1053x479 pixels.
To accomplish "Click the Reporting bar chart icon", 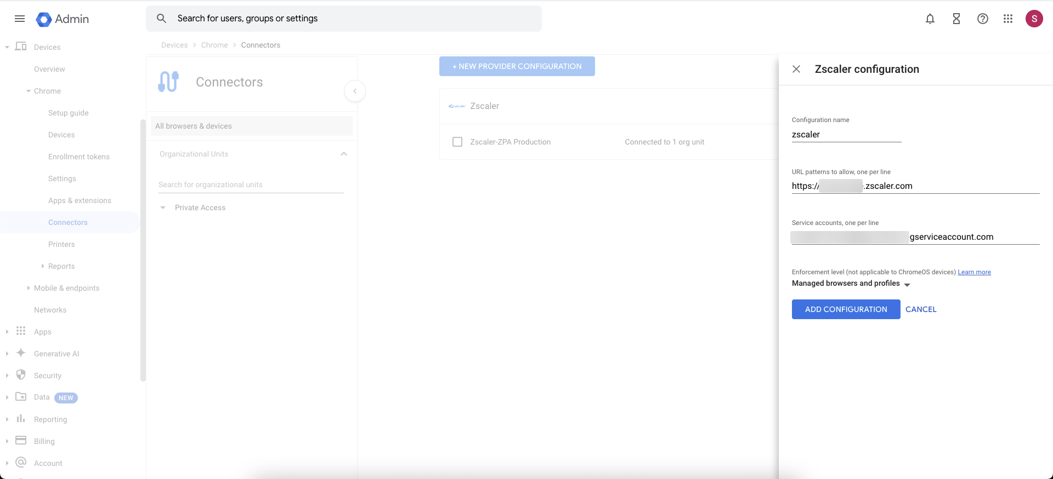I will [x=21, y=419].
